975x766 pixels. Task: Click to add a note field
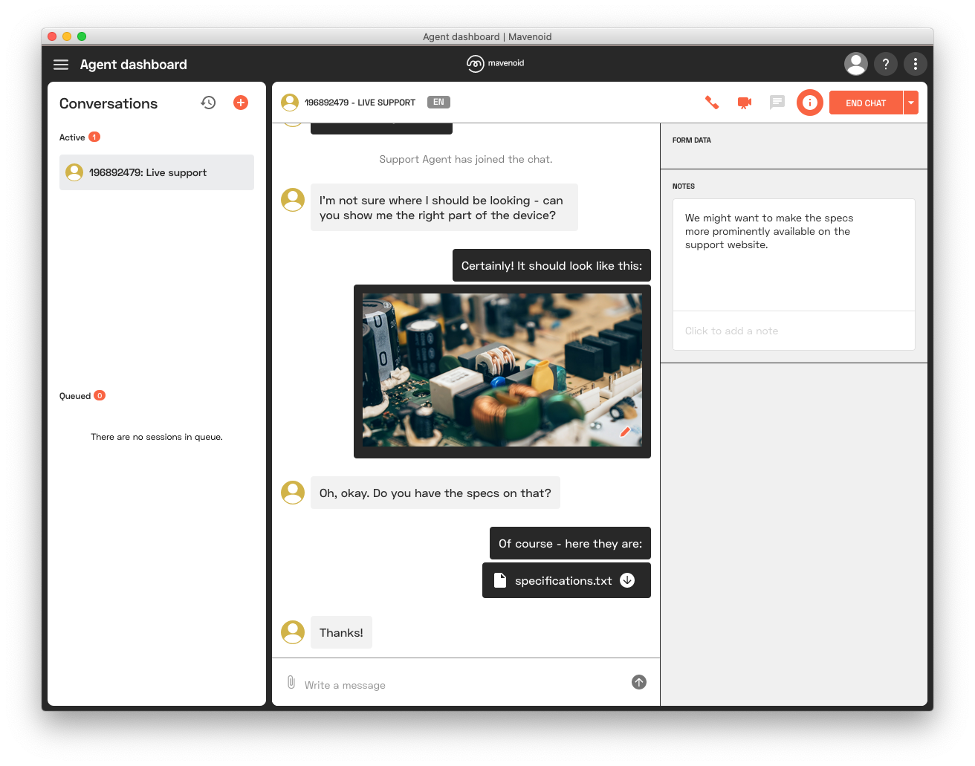[x=794, y=331]
